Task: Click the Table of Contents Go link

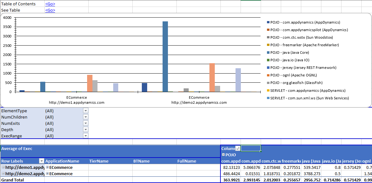Action: (x=50, y=4)
